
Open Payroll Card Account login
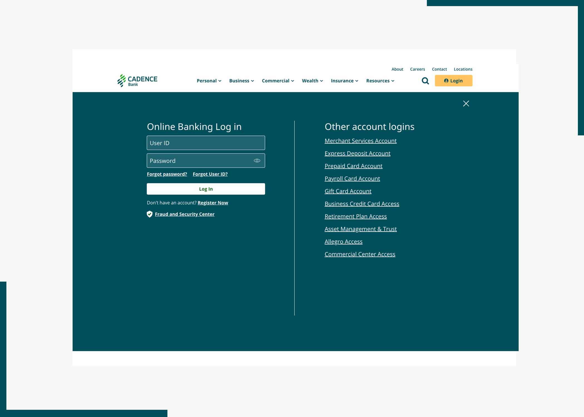click(x=352, y=179)
